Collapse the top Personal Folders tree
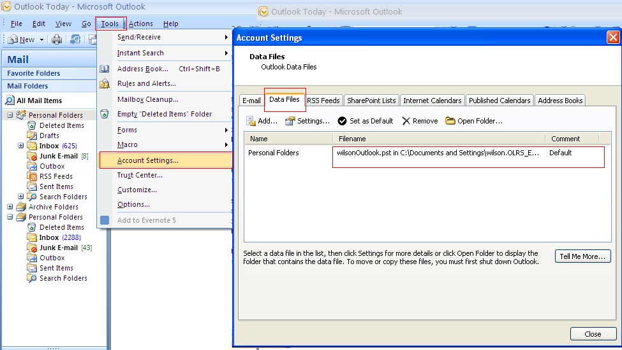Screen dimensions: 622x350 coord(10,115)
